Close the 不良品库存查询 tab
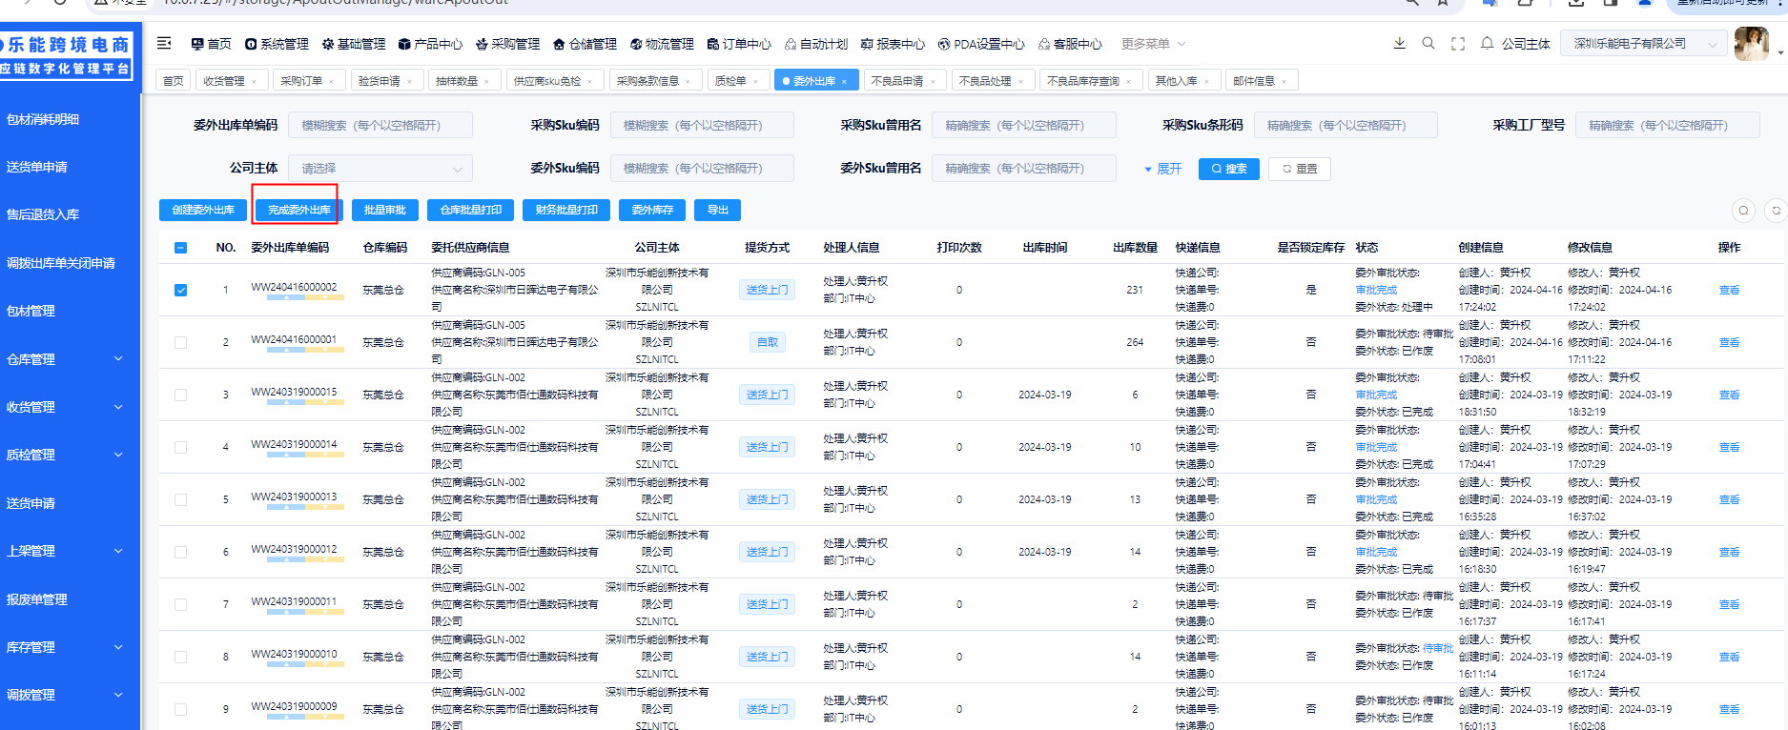 pos(1128,81)
